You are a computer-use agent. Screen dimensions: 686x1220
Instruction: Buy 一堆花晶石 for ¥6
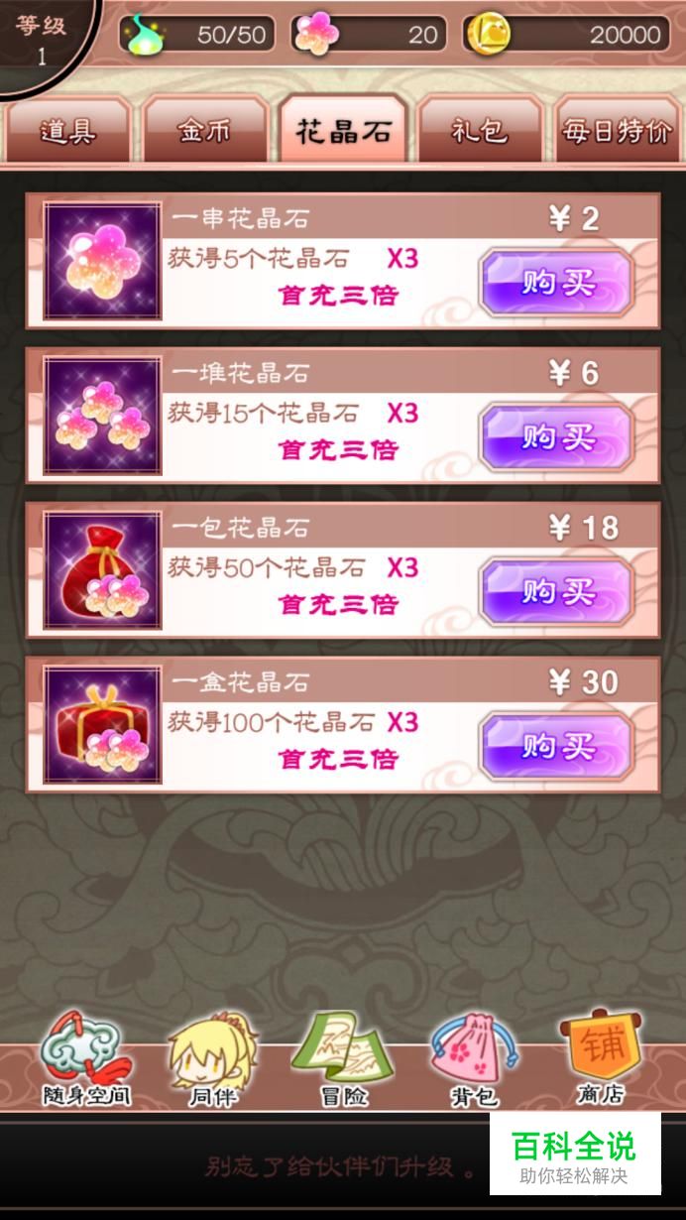pyautogui.click(x=557, y=437)
